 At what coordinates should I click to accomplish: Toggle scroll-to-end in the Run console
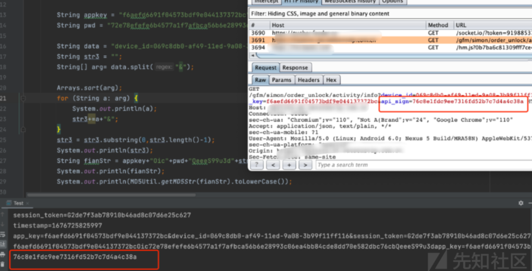[x=3, y=244]
